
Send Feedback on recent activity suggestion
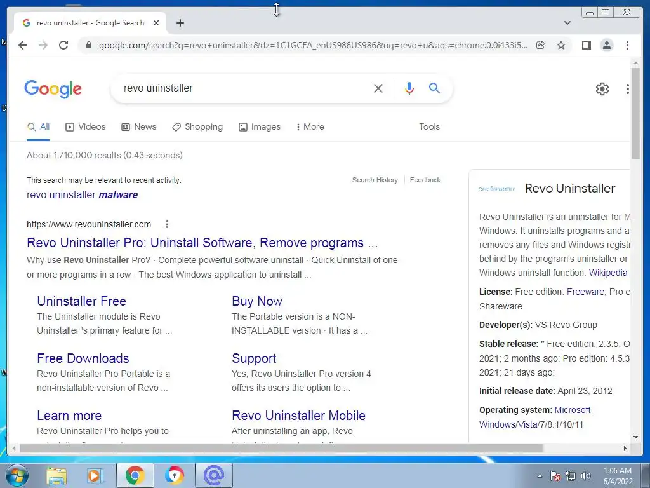pyautogui.click(x=425, y=180)
